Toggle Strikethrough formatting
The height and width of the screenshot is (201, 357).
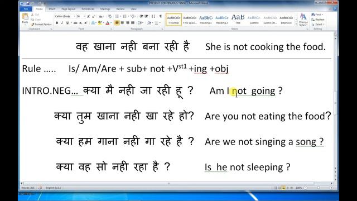tap(75, 23)
